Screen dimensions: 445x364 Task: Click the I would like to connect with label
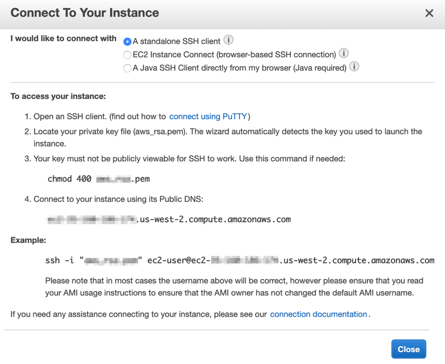click(x=63, y=39)
